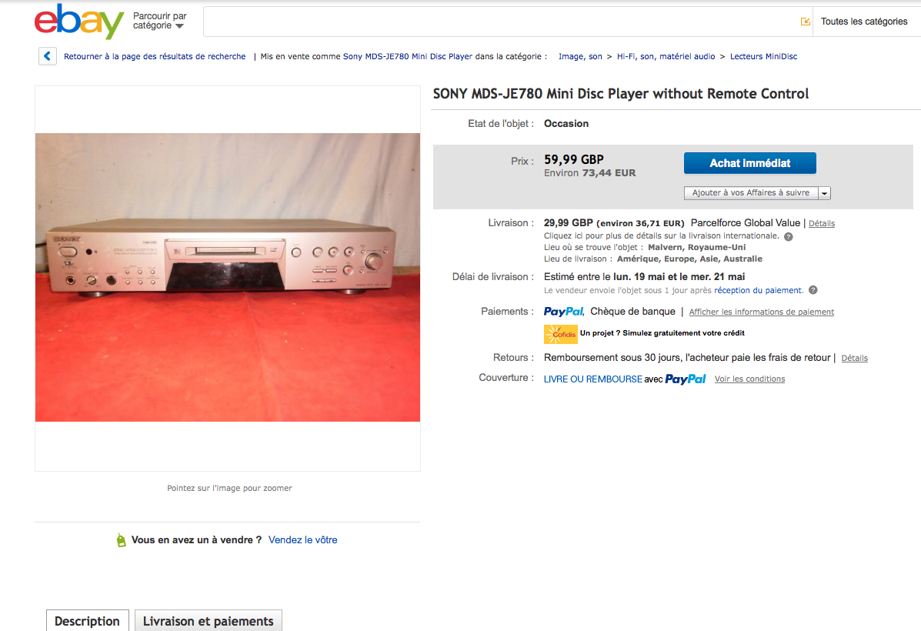Click the PayPal logo in Couverture row
The height and width of the screenshot is (631, 921).
click(685, 379)
